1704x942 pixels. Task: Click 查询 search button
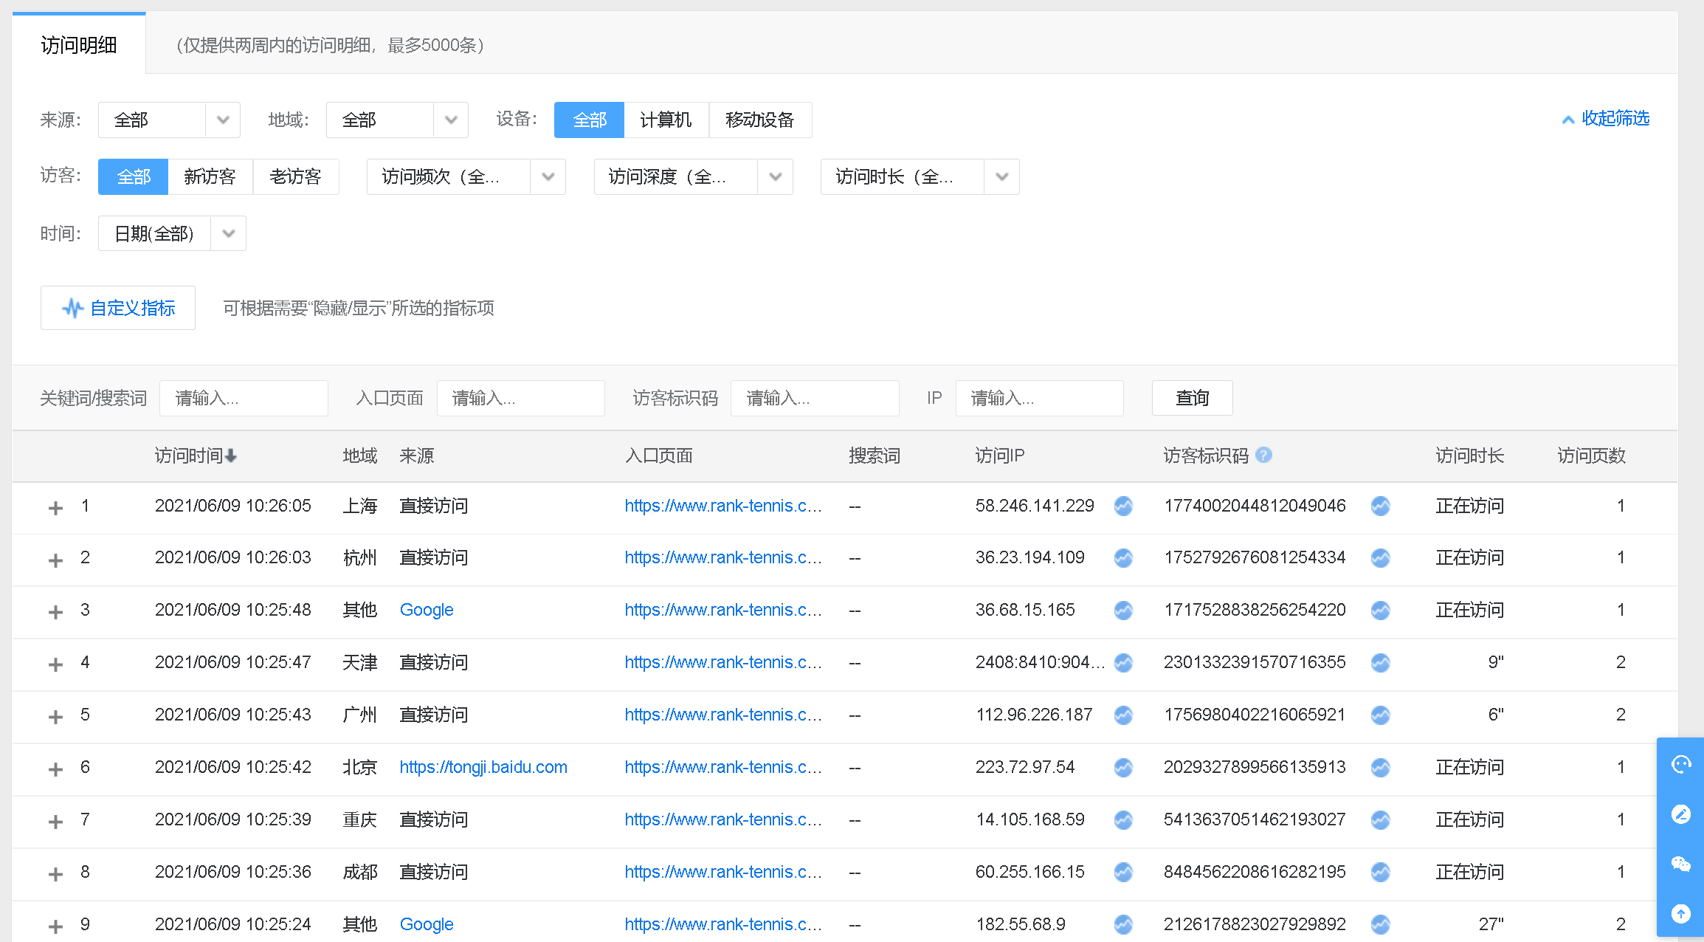click(x=1191, y=398)
